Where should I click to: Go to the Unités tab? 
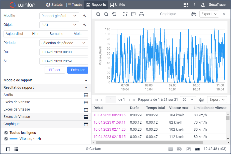pos(117,5)
